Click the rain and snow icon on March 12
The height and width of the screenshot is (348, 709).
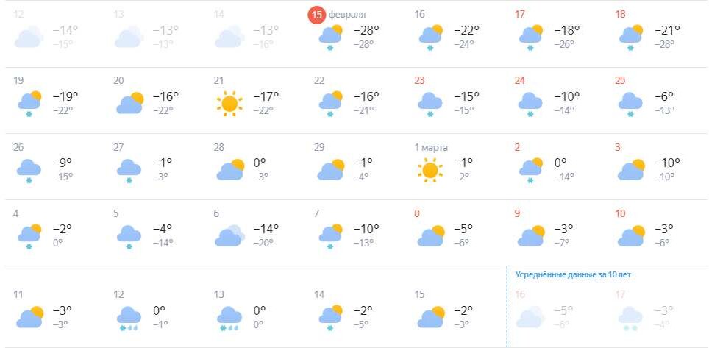(x=129, y=318)
